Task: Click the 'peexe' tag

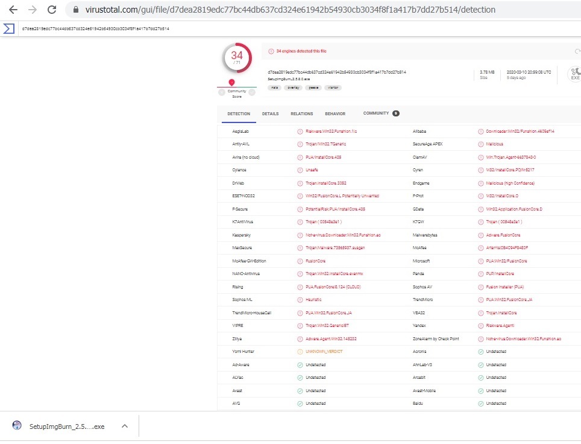Action: click(313, 87)
